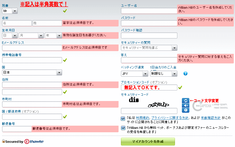Click error text 苗字は必須項目です
Screen dimensions: 235x147
click(x=78, y=23)
